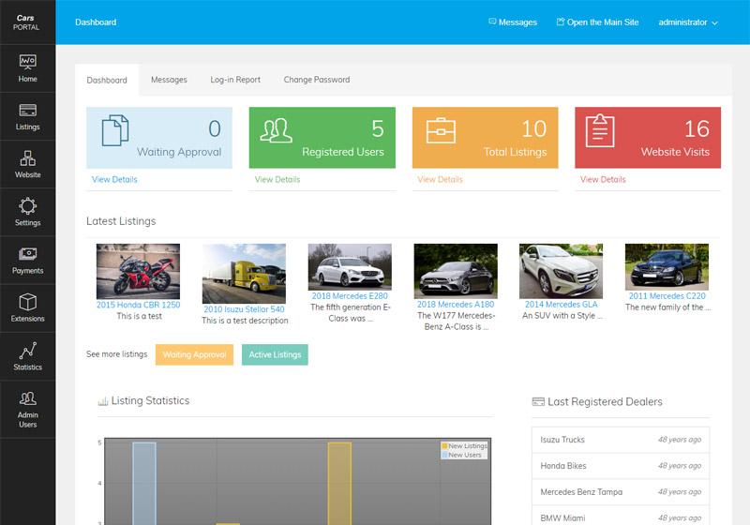The height and width of the screenshot is (525, 750).
Task: Open the Listings sidebar icon
Action: coord(27,110)
